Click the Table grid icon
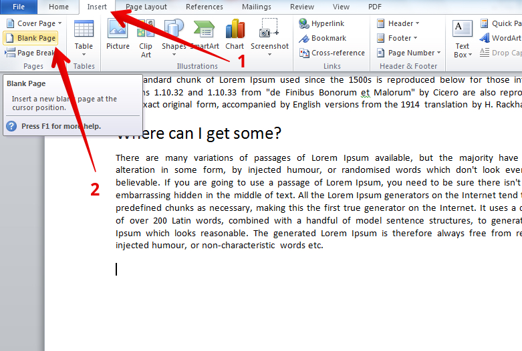522x351 pixels. click(x=84, y=29)
